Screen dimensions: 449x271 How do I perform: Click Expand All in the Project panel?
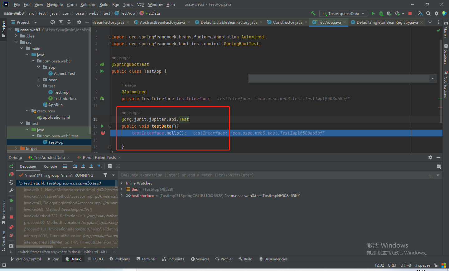[61, 22]
